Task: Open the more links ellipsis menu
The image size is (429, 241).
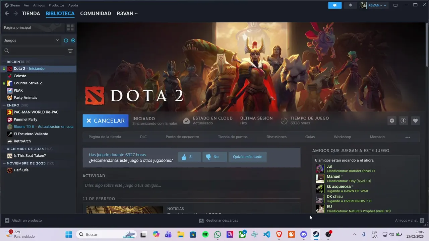Action: coord(408,137)
